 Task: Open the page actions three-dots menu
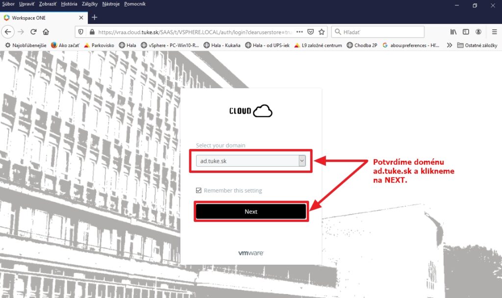coord(300,32)
